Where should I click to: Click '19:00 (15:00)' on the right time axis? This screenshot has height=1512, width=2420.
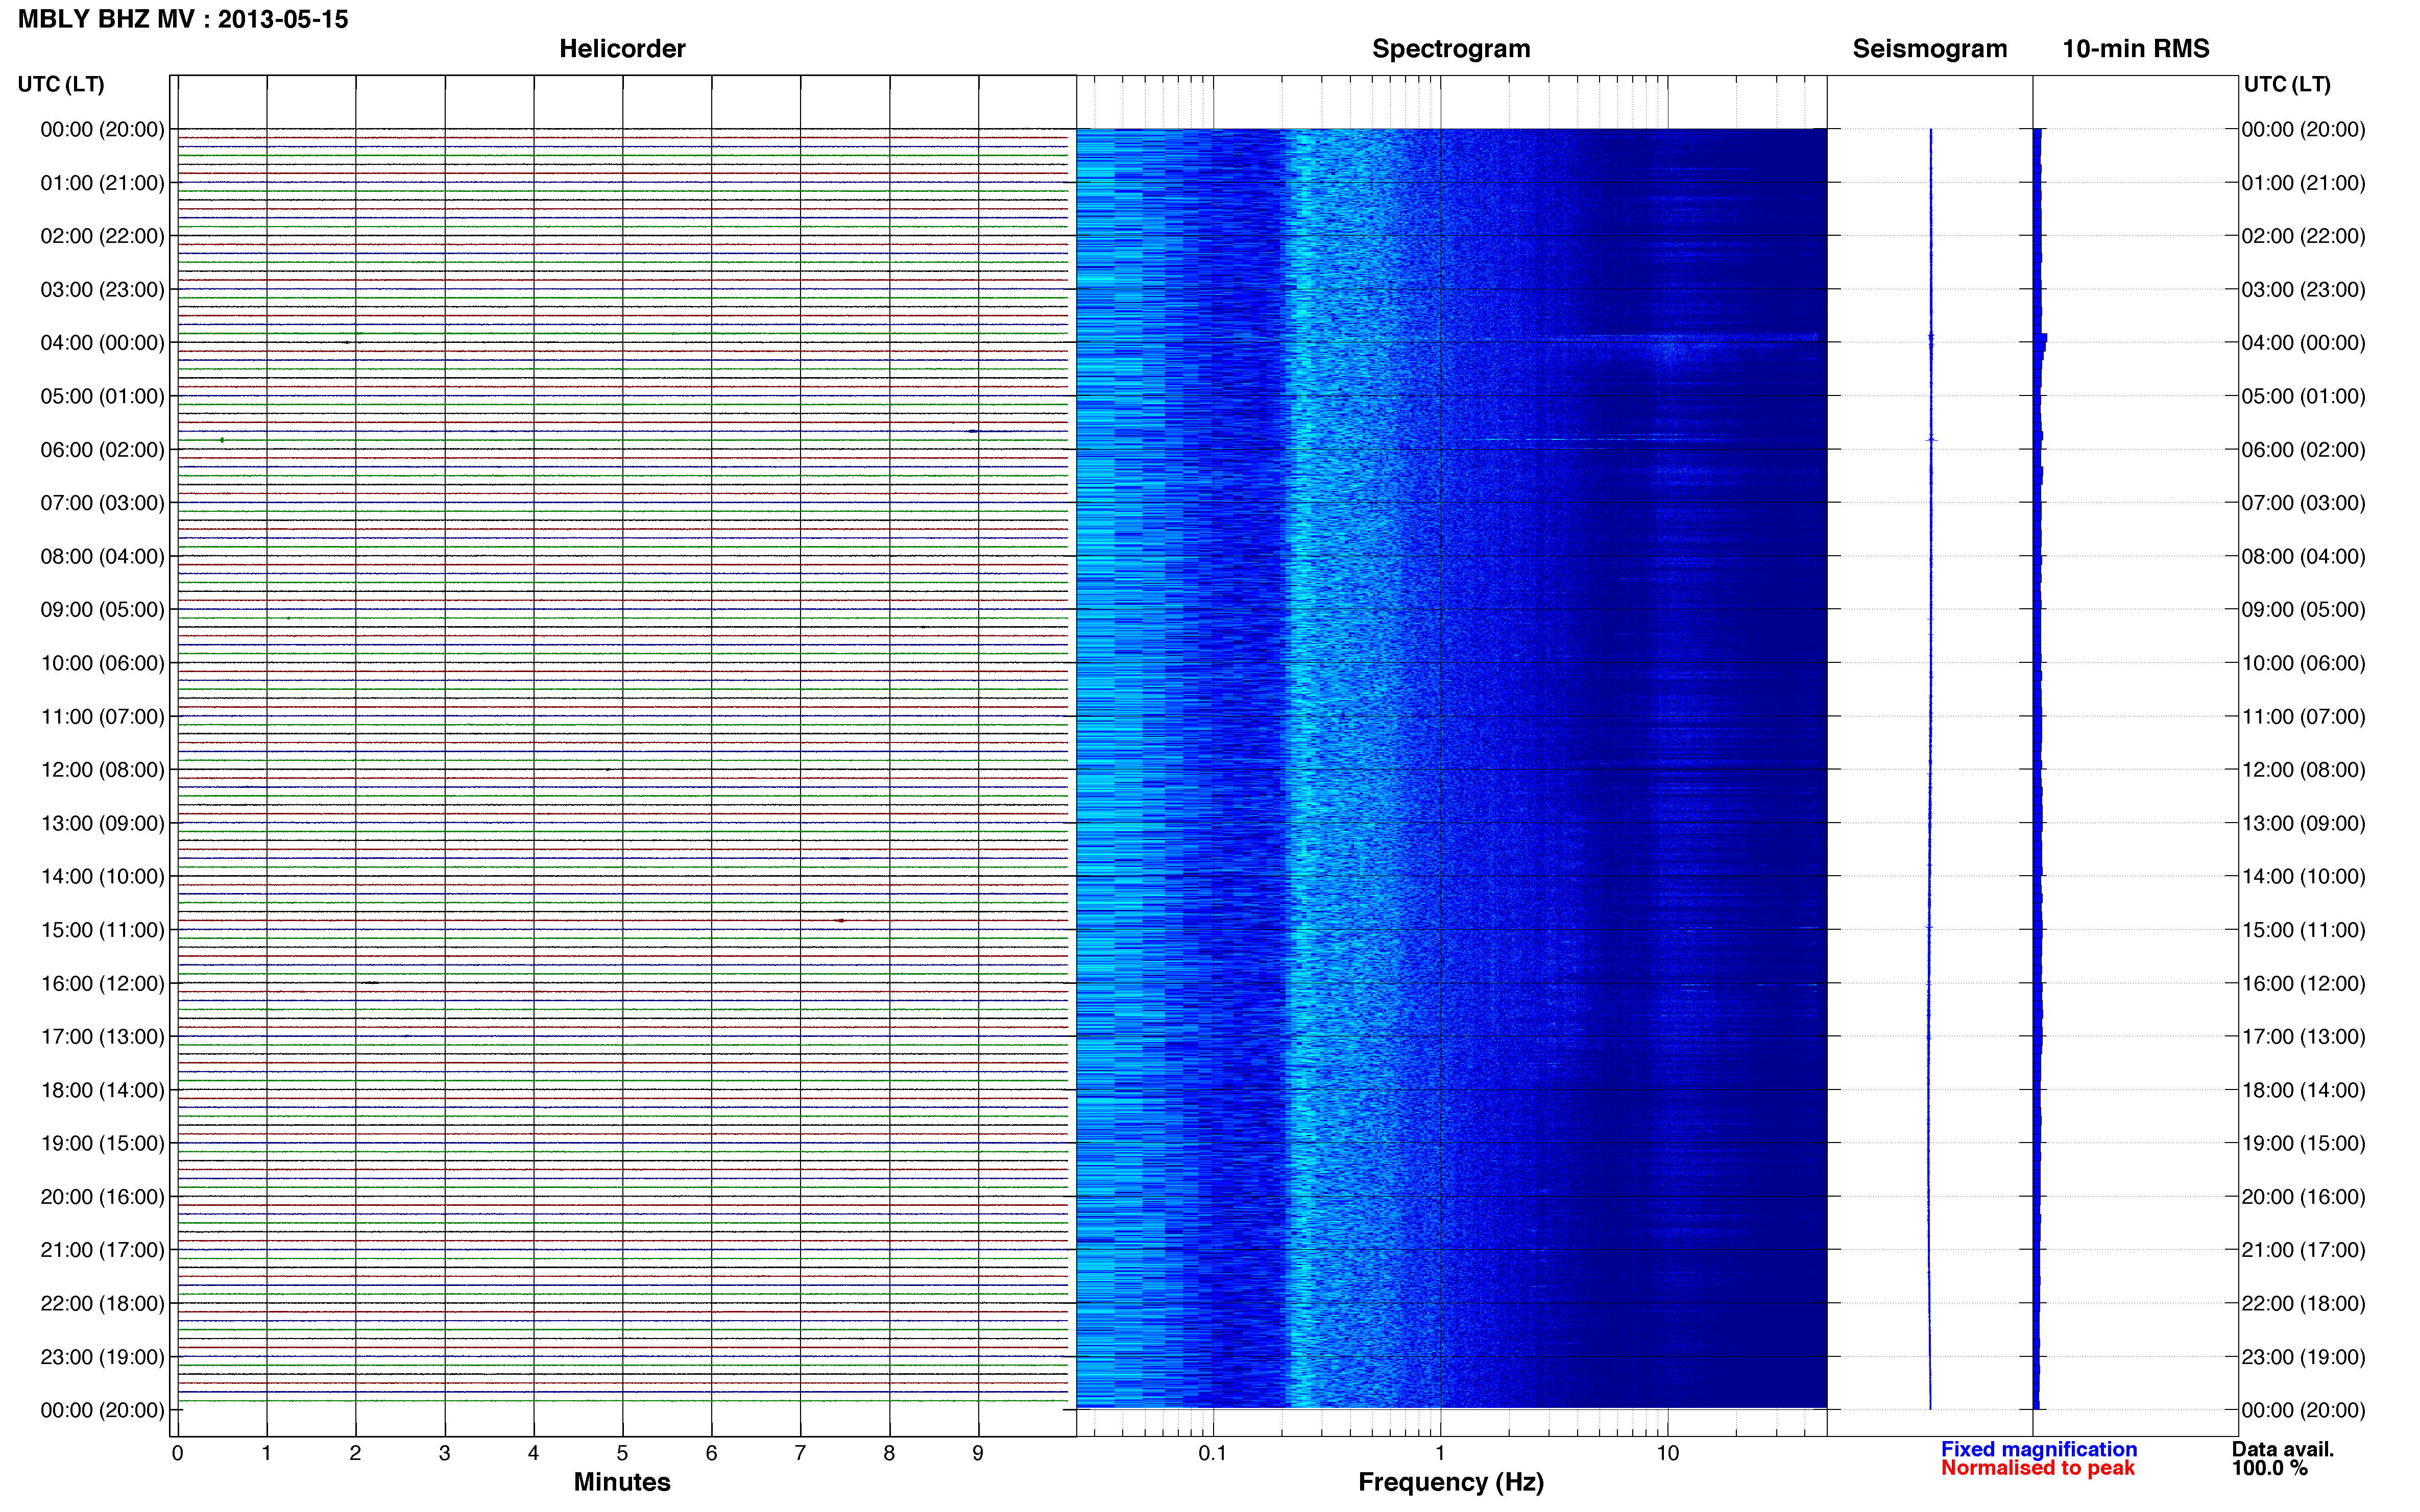point(2303,1144)
